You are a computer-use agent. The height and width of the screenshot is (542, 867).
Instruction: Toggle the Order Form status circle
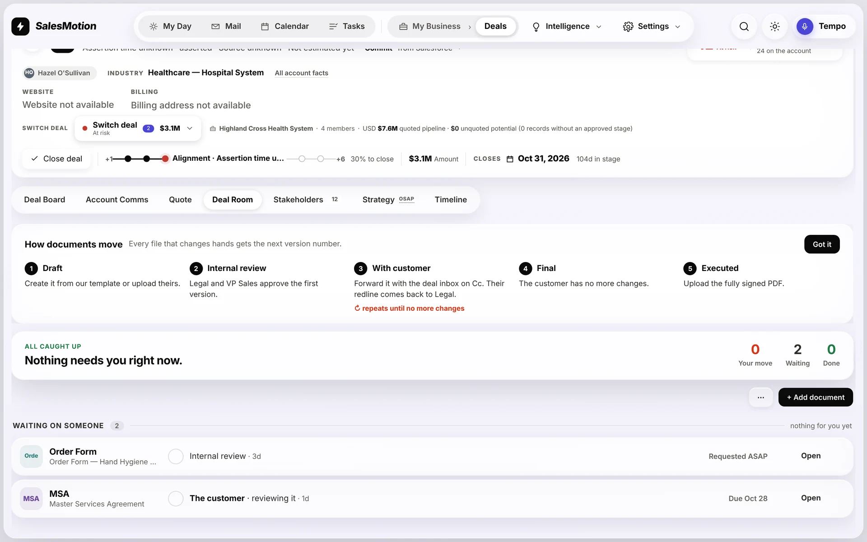(176, 456)
